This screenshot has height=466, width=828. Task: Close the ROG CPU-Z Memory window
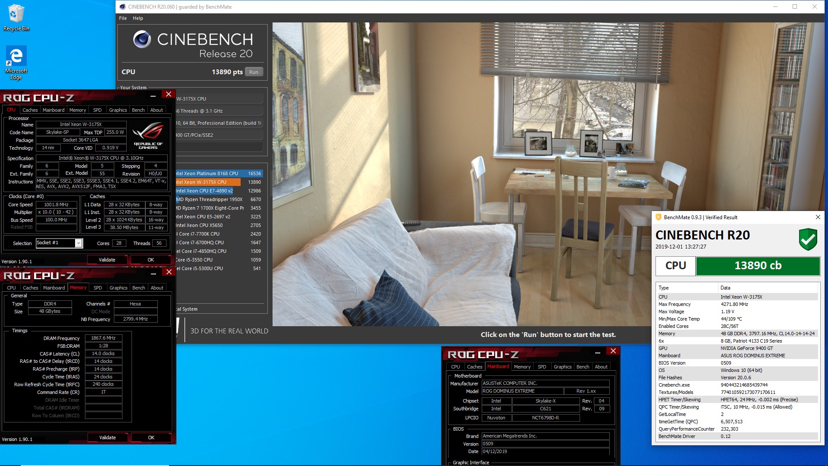(169, 272)
